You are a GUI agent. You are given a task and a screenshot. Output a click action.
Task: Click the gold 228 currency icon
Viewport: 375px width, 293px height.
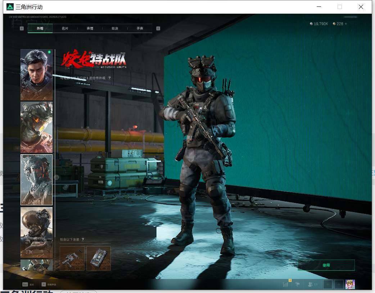(x=334, y=24)
